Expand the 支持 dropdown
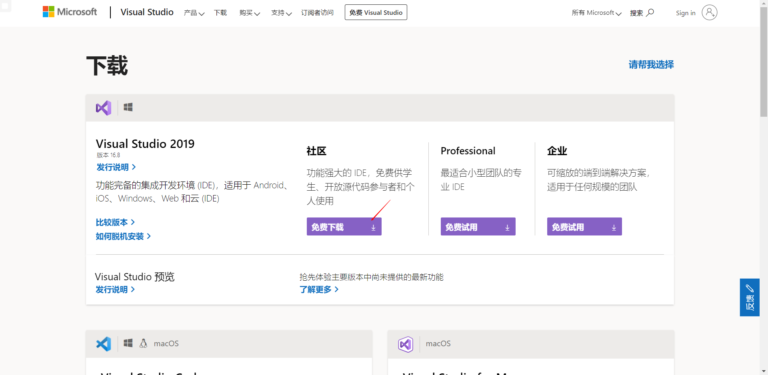The image size is (768, 375). [x=281, y=13]
